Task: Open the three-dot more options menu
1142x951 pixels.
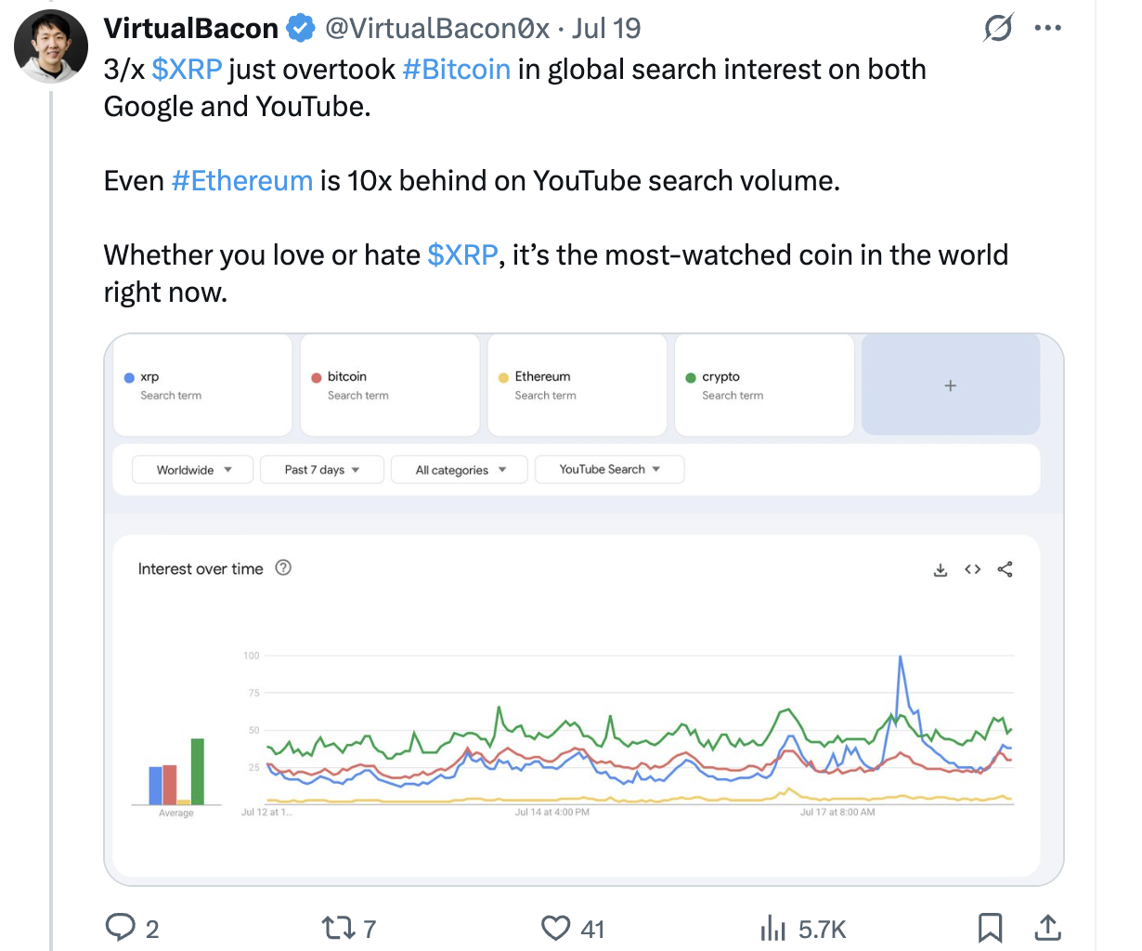Action: click(x=1047, y=28)
